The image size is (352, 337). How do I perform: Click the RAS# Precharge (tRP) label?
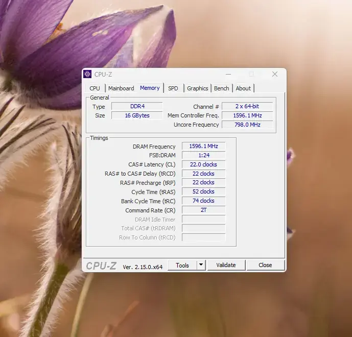click(x=148, y=183)
